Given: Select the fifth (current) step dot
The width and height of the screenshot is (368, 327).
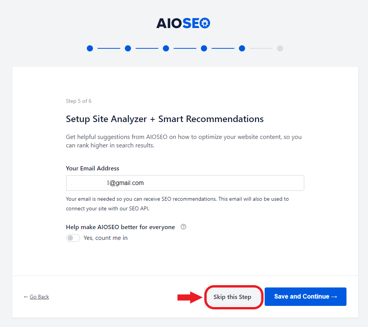Looking at the screenshot, I should click(x=242, y=48).
